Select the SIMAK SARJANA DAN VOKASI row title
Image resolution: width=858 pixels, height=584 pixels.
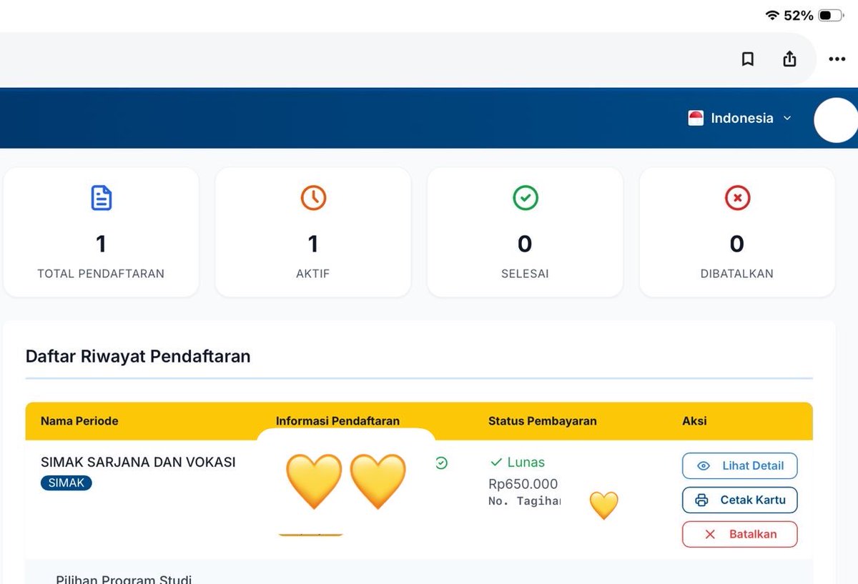pos(138,462)
